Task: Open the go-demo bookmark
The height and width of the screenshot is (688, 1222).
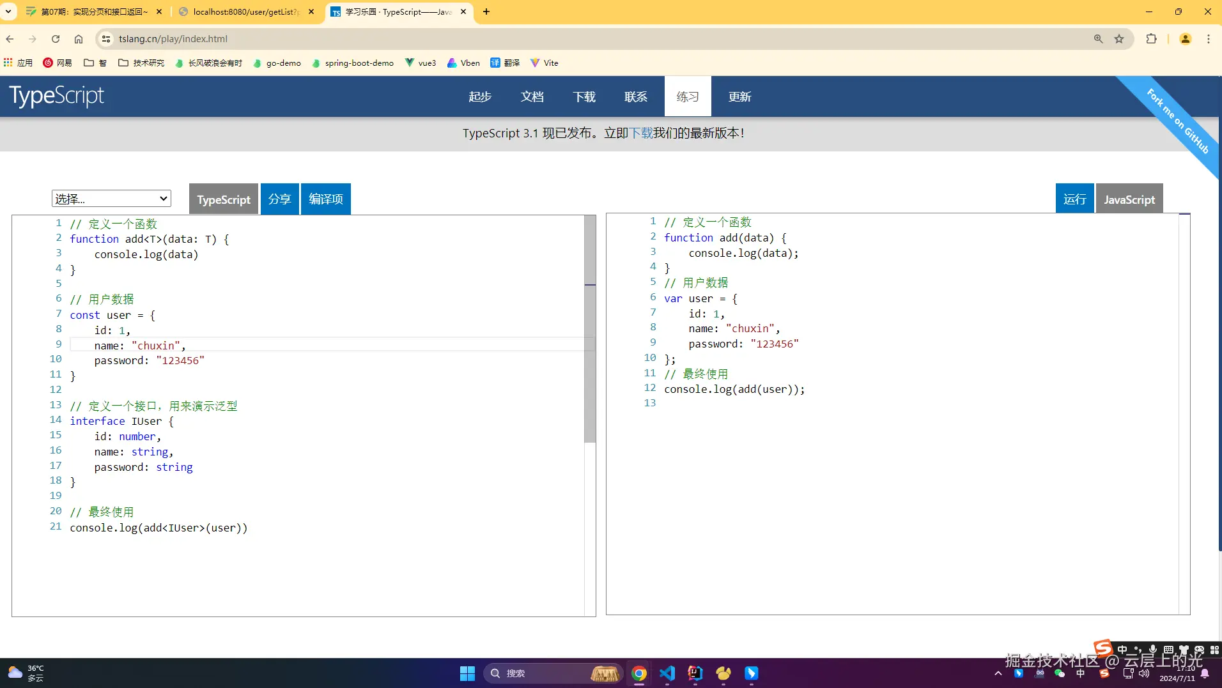Action: [277, 63]
